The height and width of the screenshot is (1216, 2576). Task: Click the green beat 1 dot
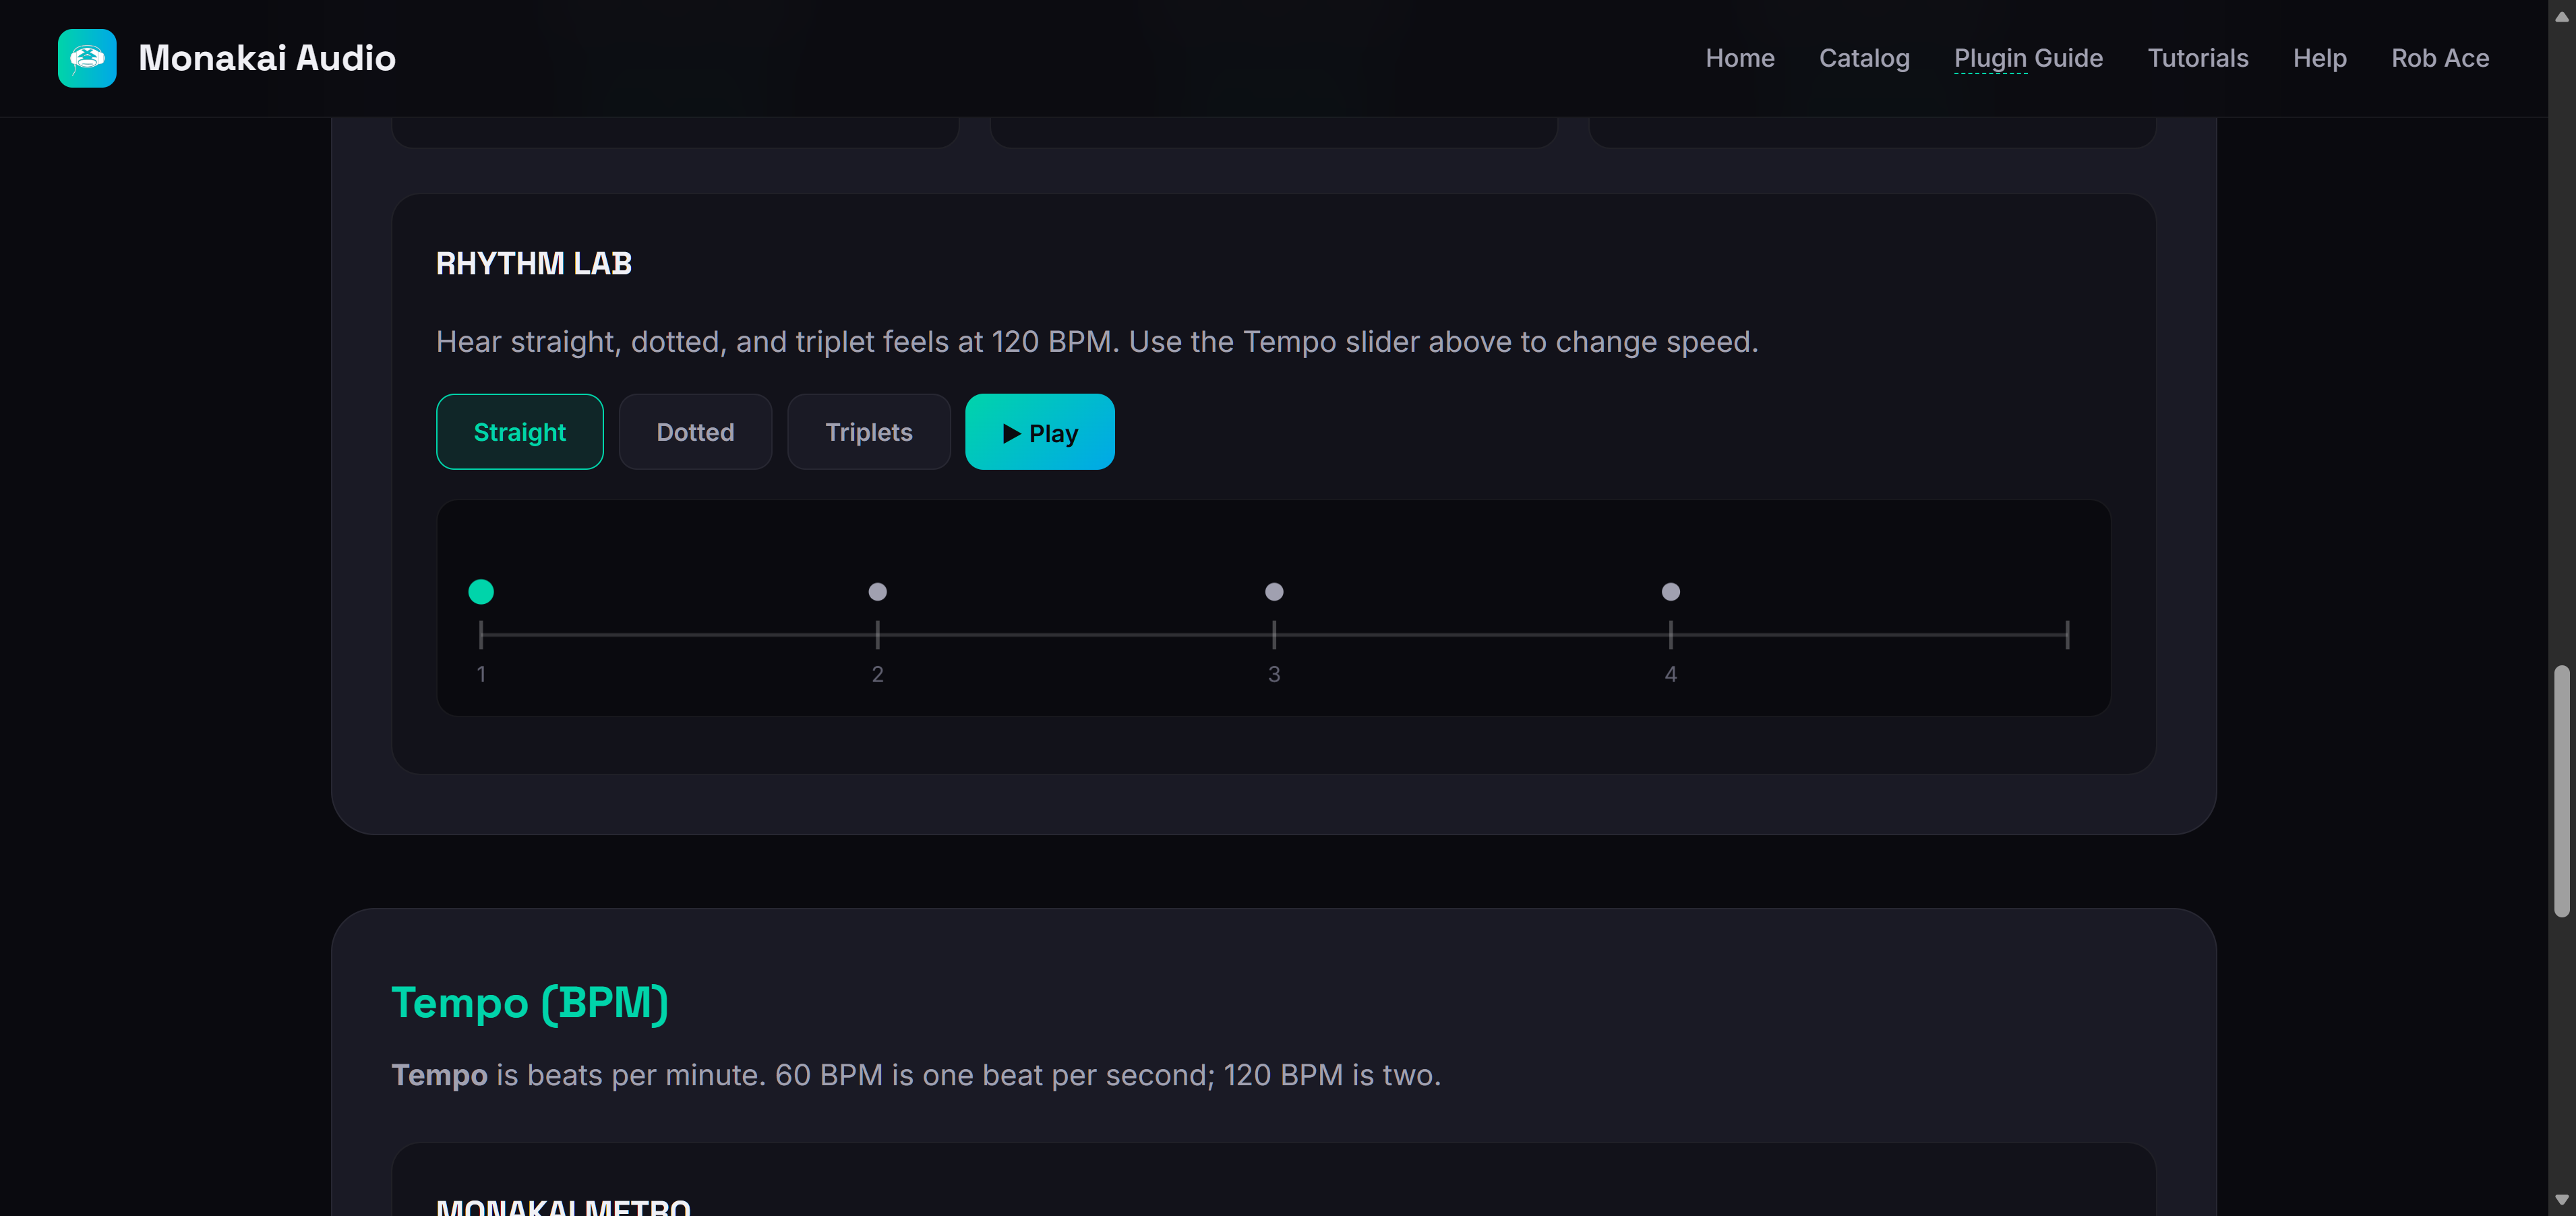(x=481, y=592)
